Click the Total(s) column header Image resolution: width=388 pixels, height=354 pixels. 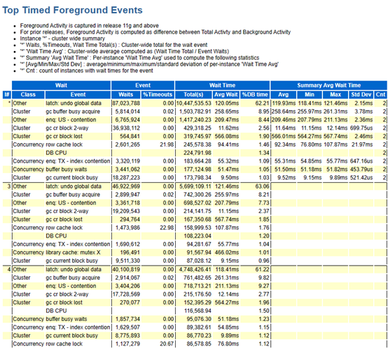193,95
